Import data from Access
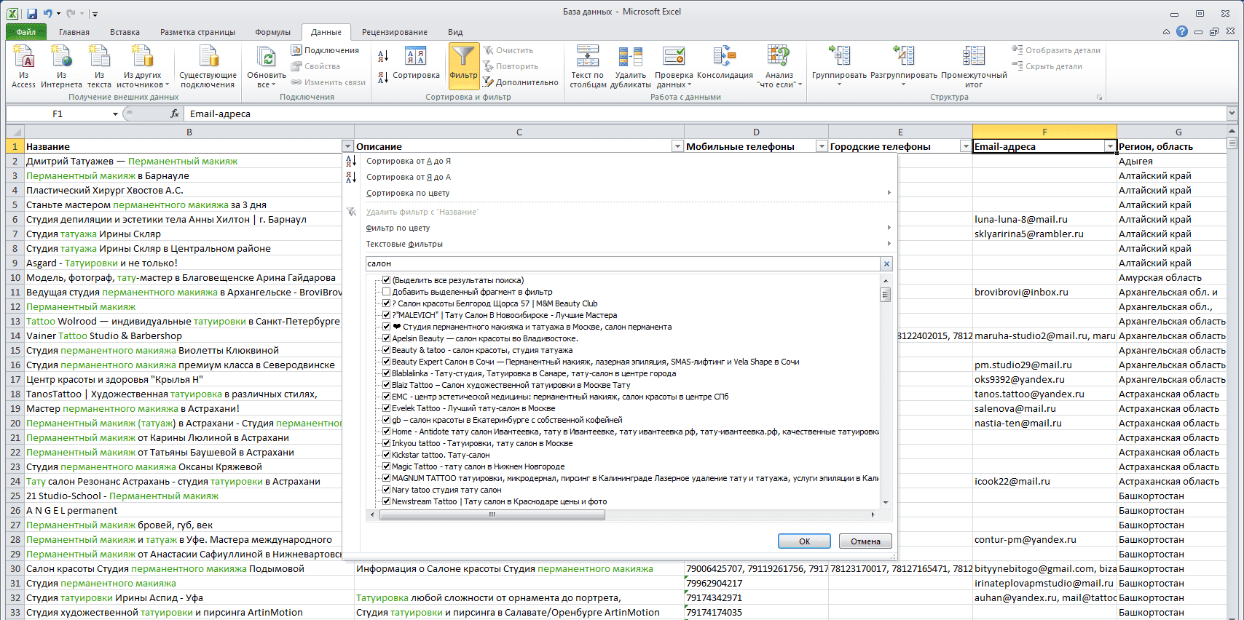This screenshot has width=1244, height=620. 23,66
